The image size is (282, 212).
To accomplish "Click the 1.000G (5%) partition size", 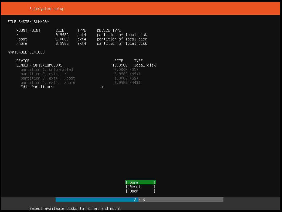I will [x=126, y=78].
